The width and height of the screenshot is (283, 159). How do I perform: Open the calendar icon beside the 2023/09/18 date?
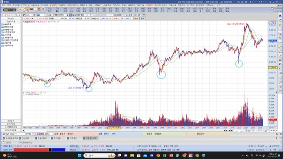[x=144, y=15]
